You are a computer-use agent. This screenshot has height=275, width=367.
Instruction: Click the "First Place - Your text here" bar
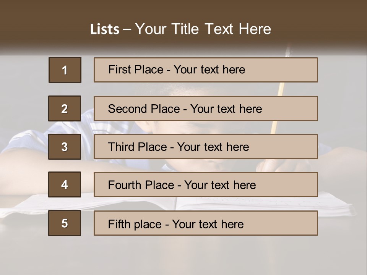point(206,70)
